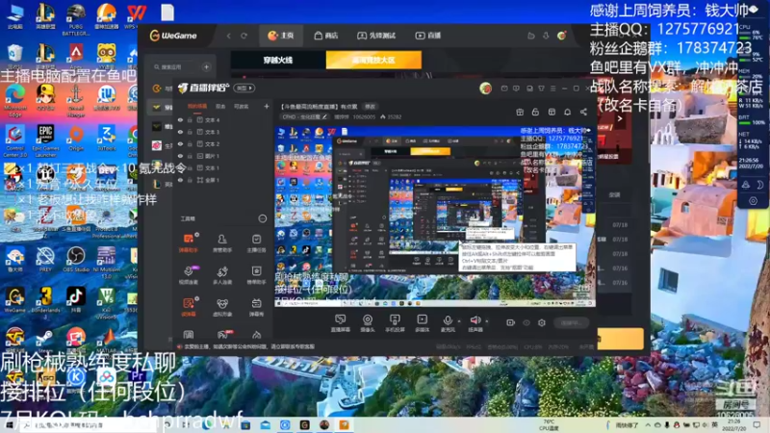Viewport: 770px width, 433px height.
Task: Open Epic Games Launcher desktop shortcut
Action: [x=45, y=140]
